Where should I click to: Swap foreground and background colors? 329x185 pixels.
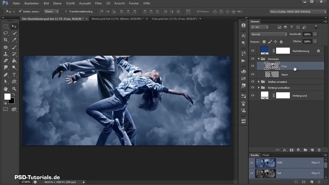click(x=14, y=95)
